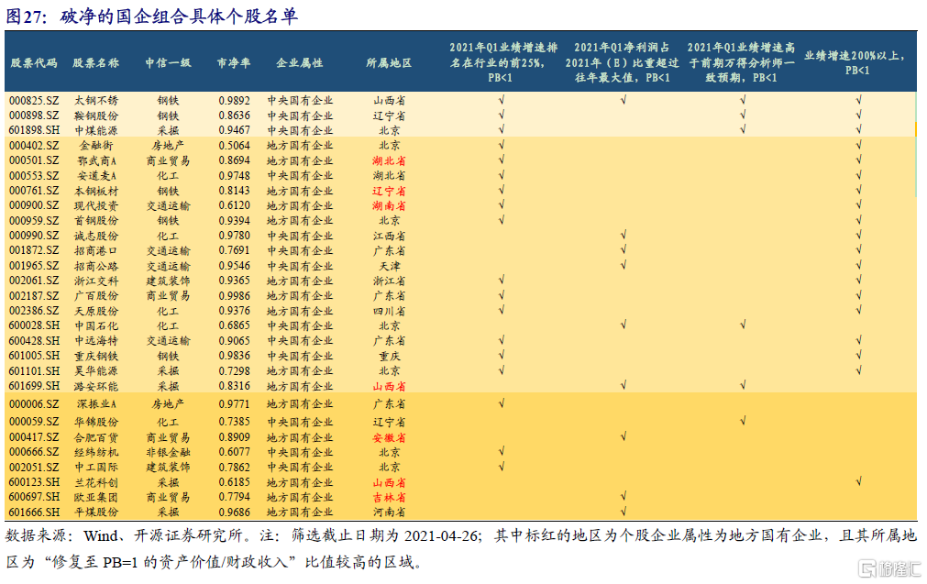Click stock name 兰花科创
This screenshot has width=927, height=584.
(95, 482)
